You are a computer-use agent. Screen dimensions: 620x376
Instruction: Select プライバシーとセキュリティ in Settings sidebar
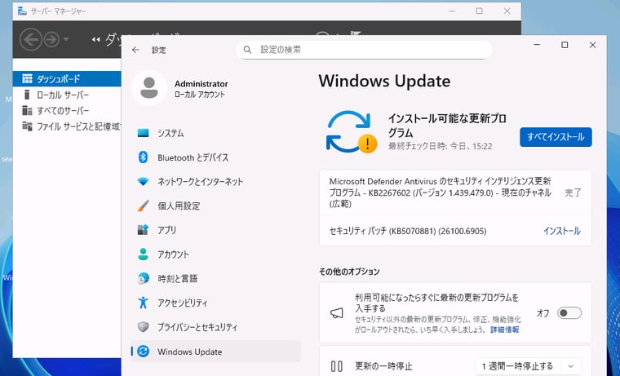tap(215, 326)
